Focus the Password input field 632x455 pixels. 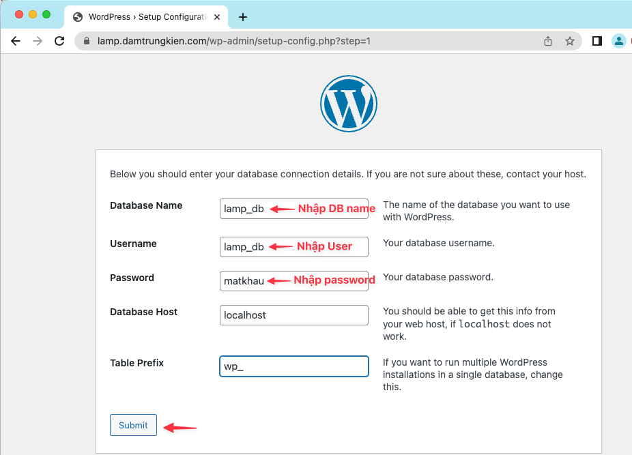[x=294, y=281]
